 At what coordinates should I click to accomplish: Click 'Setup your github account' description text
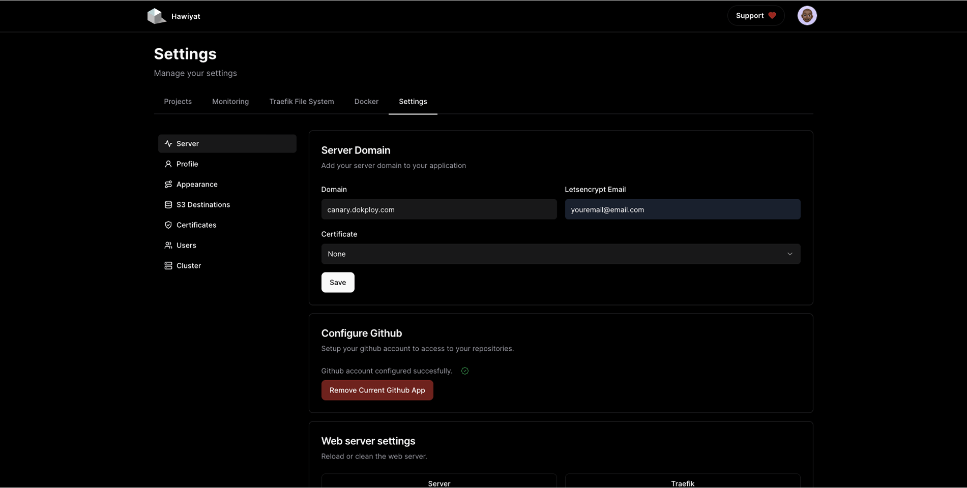click(x=418, y=349)
